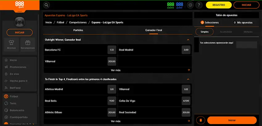Open the 888 casino logo link
Viewport: 262px width, 126px height.
coord(170,5)
